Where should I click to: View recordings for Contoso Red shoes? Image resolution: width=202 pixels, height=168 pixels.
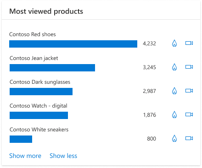tap(189, 43)
